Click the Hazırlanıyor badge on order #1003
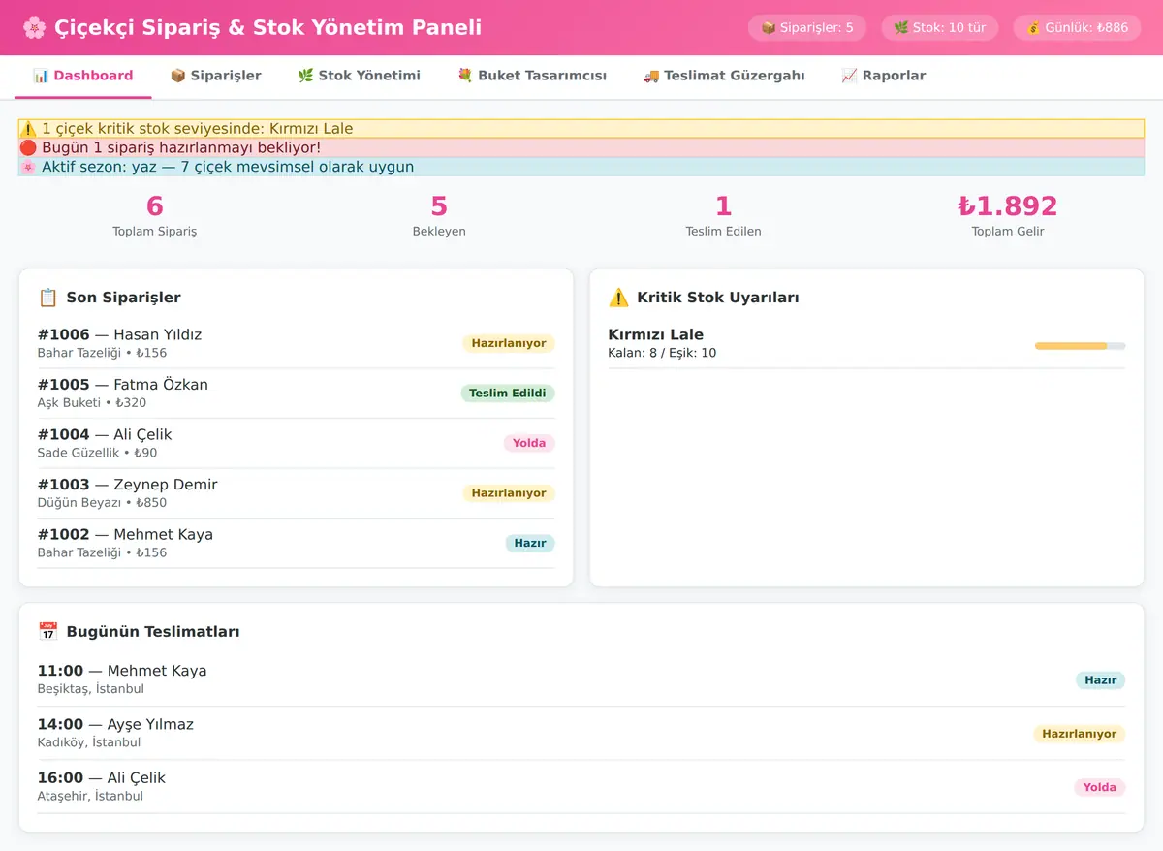The width and height of the screenshot is (1163, 851). click(509, 493)
